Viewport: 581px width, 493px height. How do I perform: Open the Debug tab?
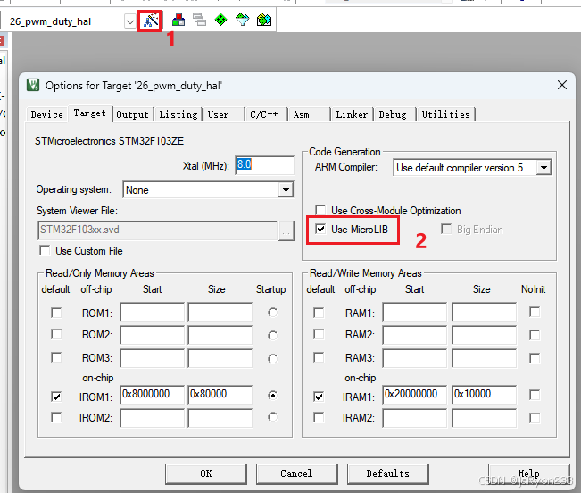coord(395,114)
